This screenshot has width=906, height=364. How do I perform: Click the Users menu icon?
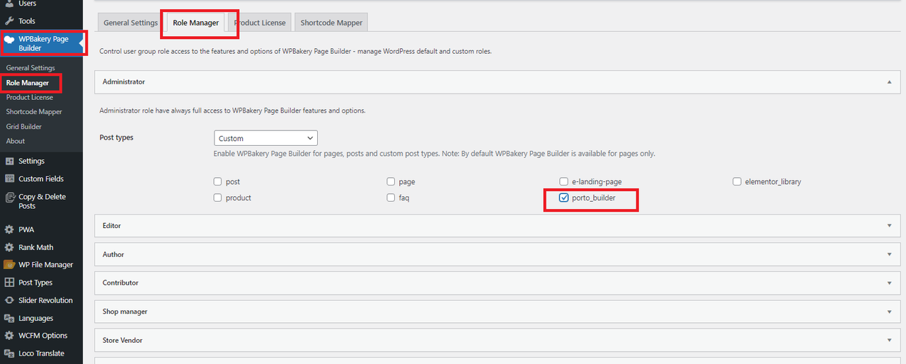[x=9, y=4]
